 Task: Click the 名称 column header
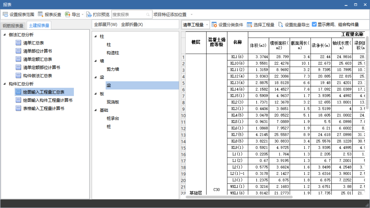tap(237, 43)
